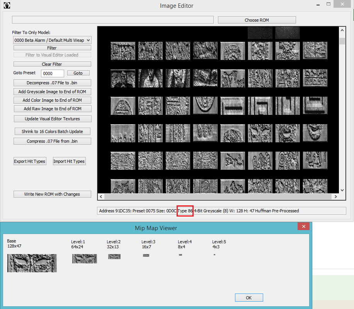The width and height of the screenshot is (354, 309).
Task: Select horizontal slot texture, third row fifth
Action: (x=233, y=106)
